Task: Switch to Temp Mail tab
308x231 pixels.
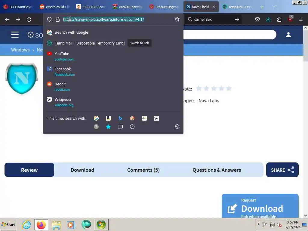Action: [238, 7]
